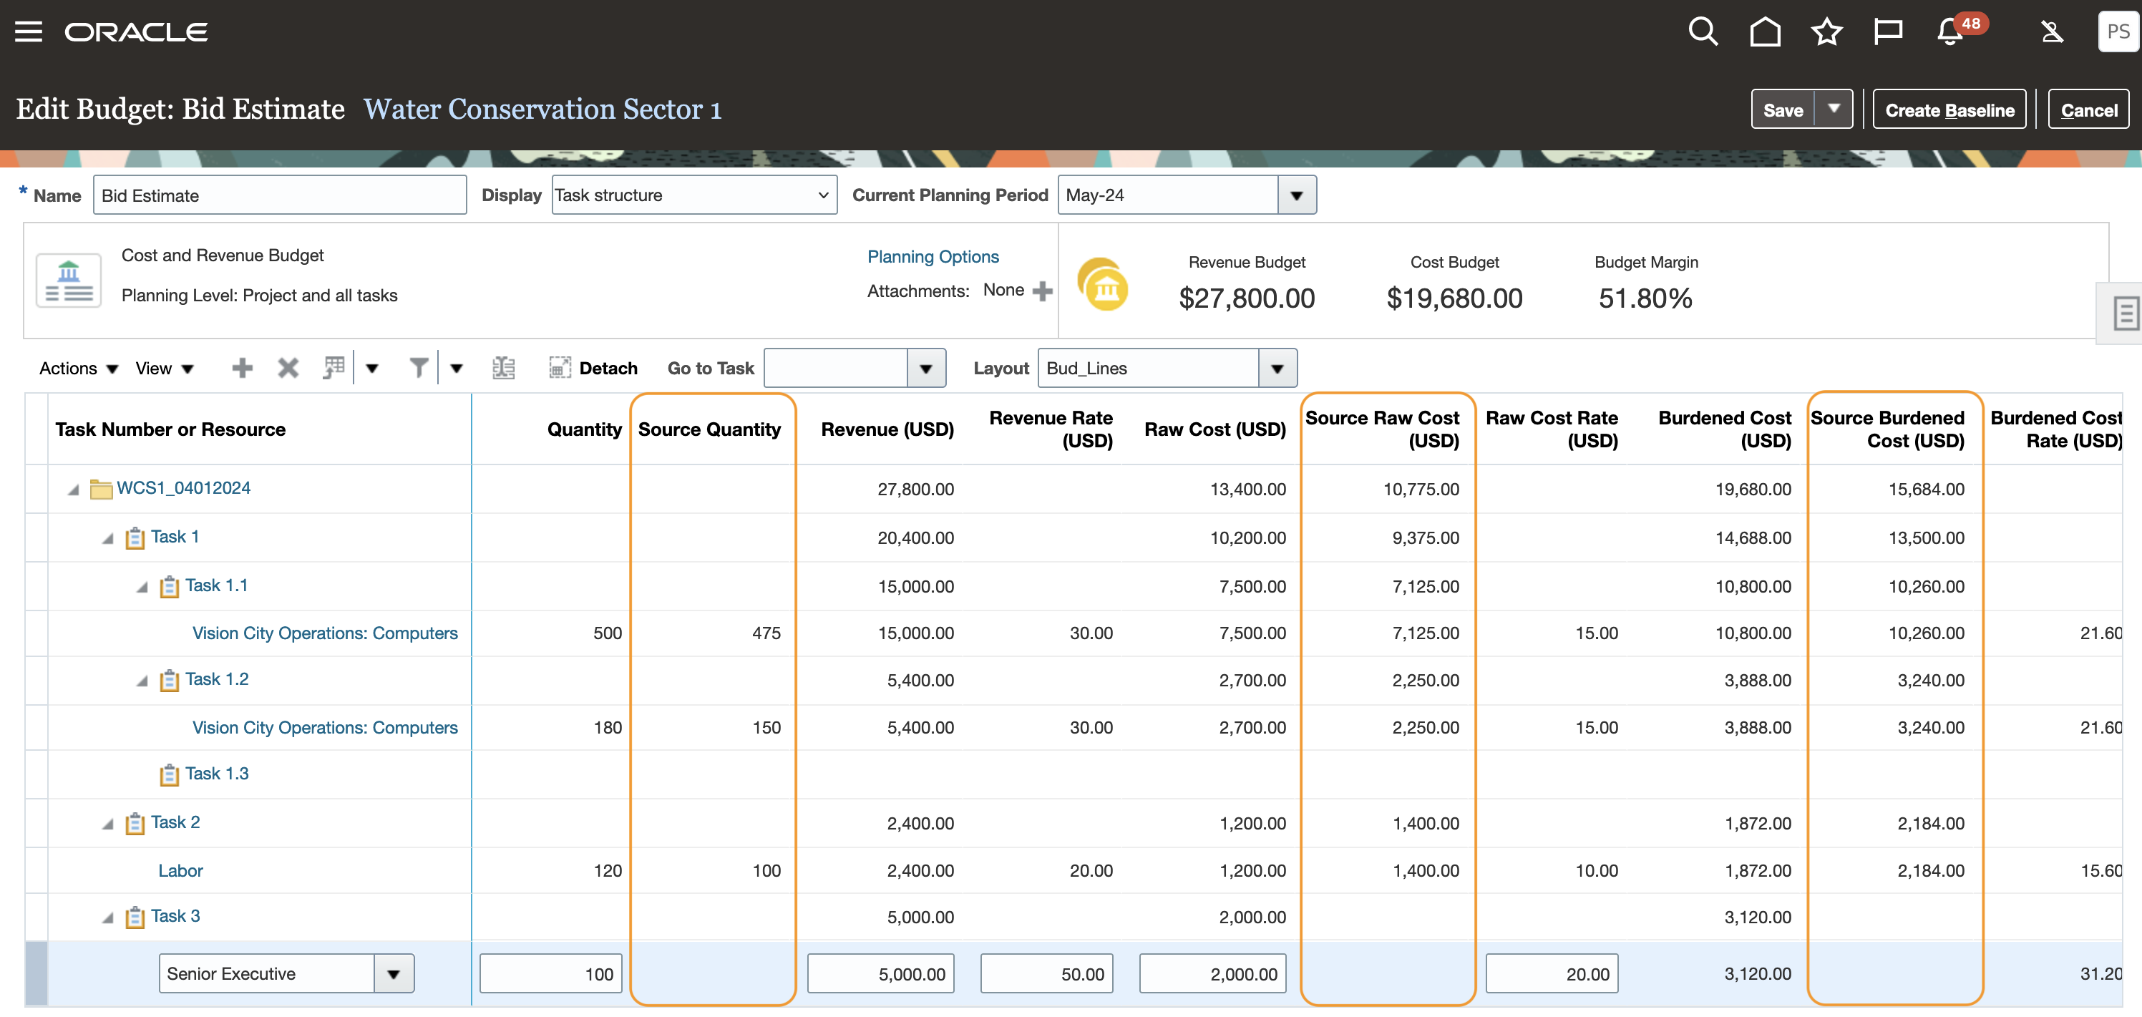
Task: Click the Planning Options link
Action: click(x=935, y=256)
